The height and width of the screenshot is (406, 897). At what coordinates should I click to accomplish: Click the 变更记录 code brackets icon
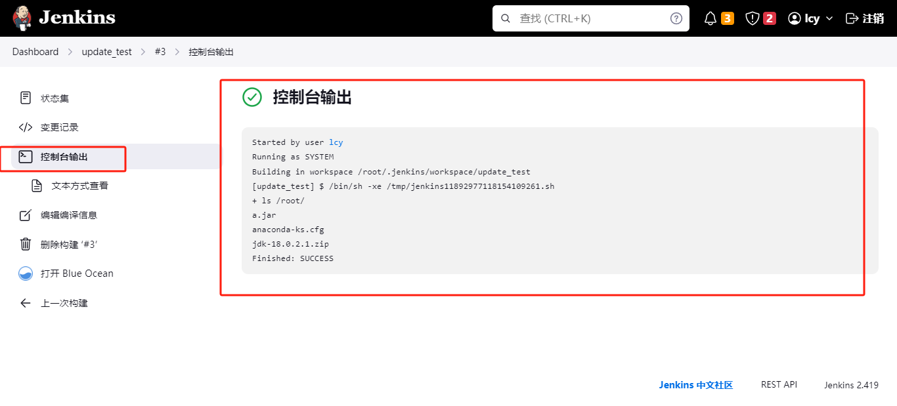point(26,127)
